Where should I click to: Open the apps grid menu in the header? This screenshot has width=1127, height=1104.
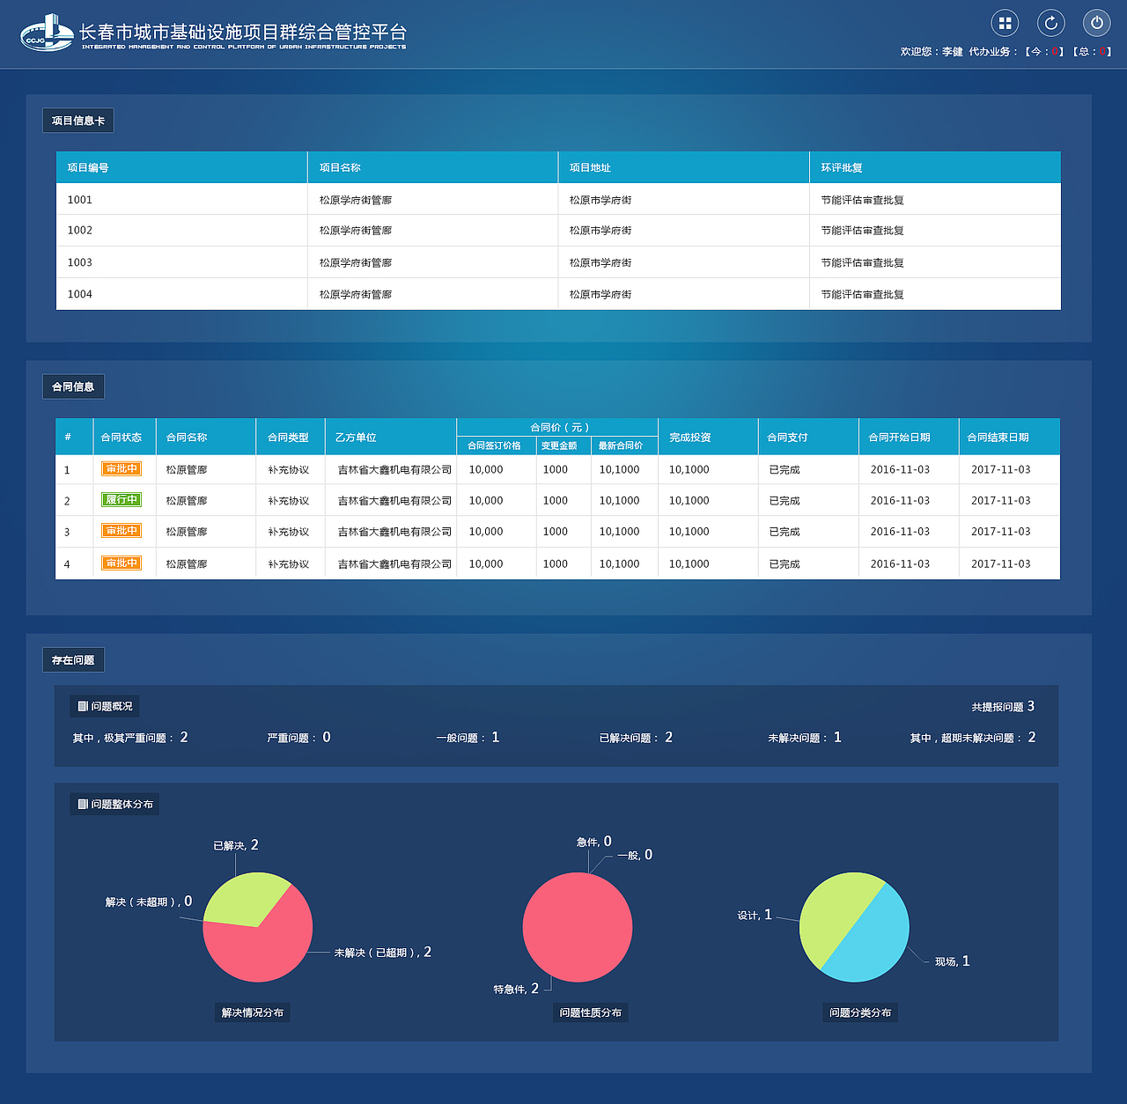(1005, 23)
